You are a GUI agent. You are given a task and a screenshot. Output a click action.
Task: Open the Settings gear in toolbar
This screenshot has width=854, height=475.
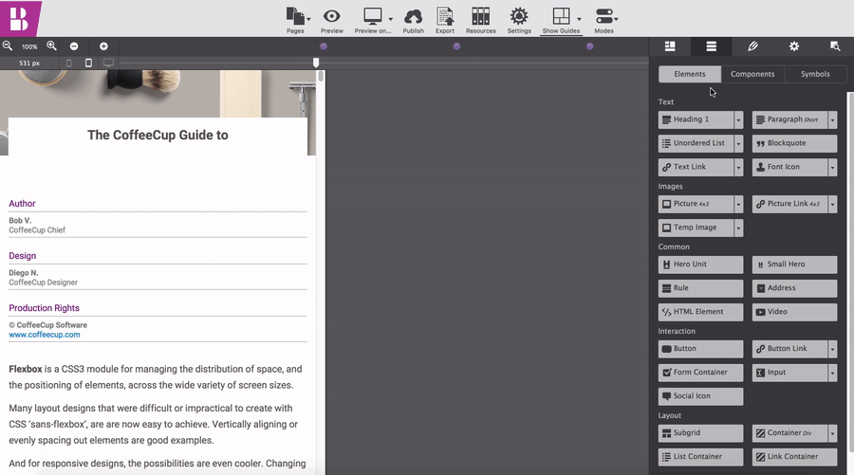tap(519, 16)
